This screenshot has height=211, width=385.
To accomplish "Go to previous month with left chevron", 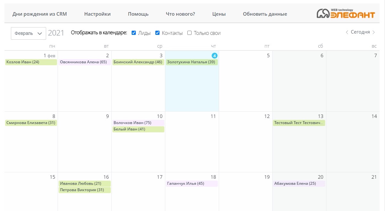I will pos(347,32).
